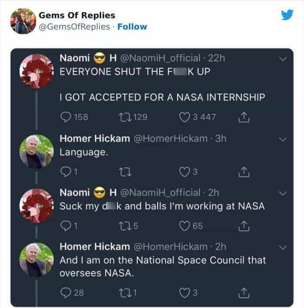Viewport: 304px width, 308px height.
Task: Retweet Naomi's "working at NASA" reply
Action: pos(123,226)
